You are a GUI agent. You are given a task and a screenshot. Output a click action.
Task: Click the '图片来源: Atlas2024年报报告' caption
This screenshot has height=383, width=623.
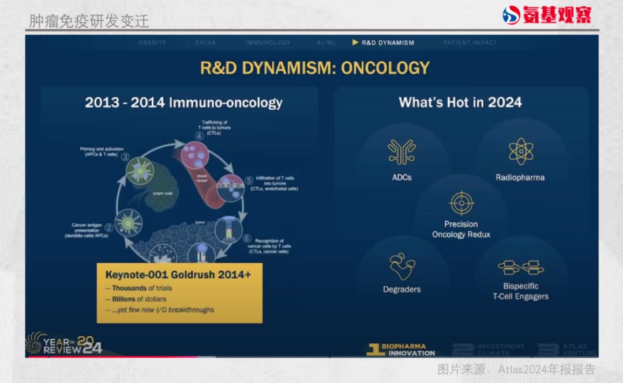(516, 370)
